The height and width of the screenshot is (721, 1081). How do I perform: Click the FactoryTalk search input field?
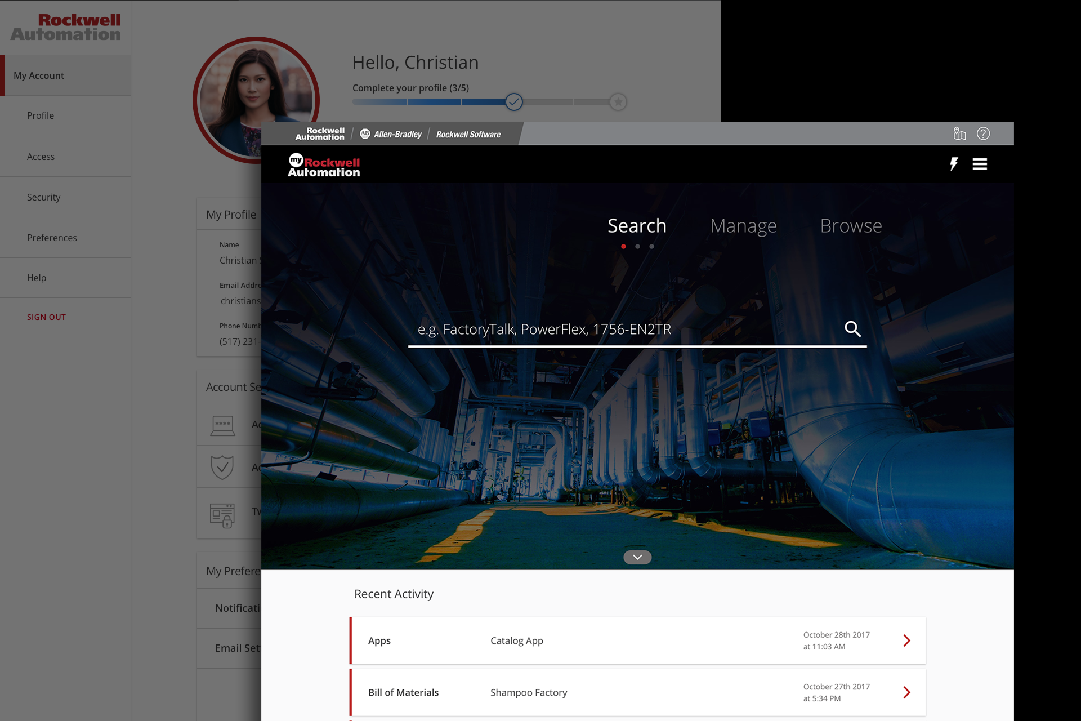[x=619, y=330]
